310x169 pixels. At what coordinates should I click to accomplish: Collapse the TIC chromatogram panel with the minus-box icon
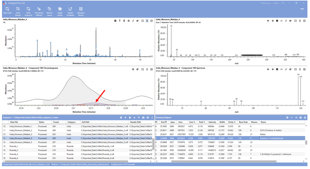tap(151, 21)
